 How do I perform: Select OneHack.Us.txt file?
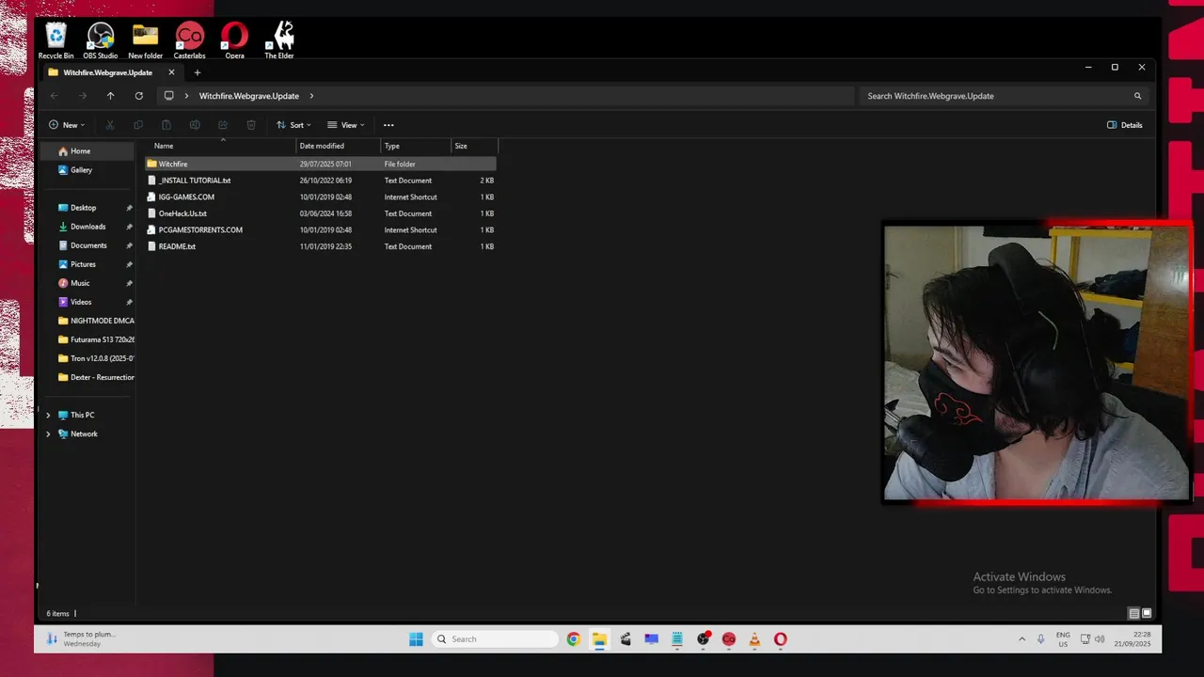pyautogui.click(x=320, y=213)
